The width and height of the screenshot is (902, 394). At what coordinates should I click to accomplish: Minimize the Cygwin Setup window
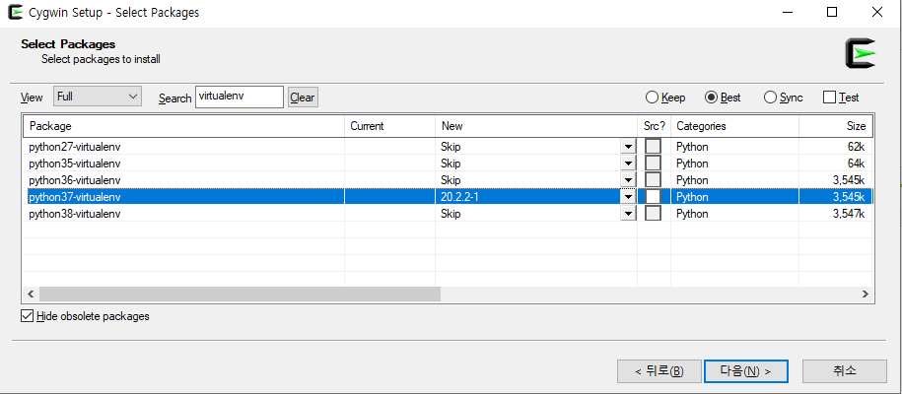pos(787,12)
